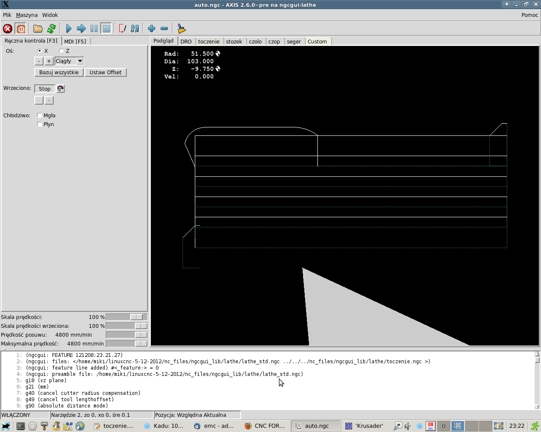
Task: Select Z axis radio button
Action: click(61, 51)
